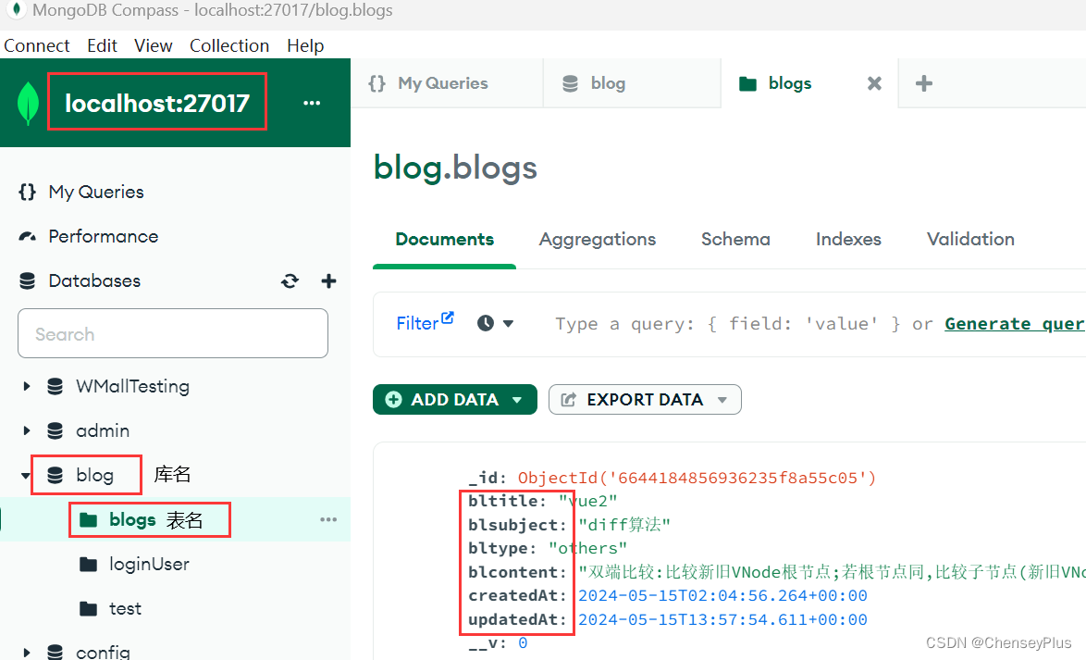Click the Filter documentation link
Viewport: 1086px width, 660px height.
click(425, 322)
